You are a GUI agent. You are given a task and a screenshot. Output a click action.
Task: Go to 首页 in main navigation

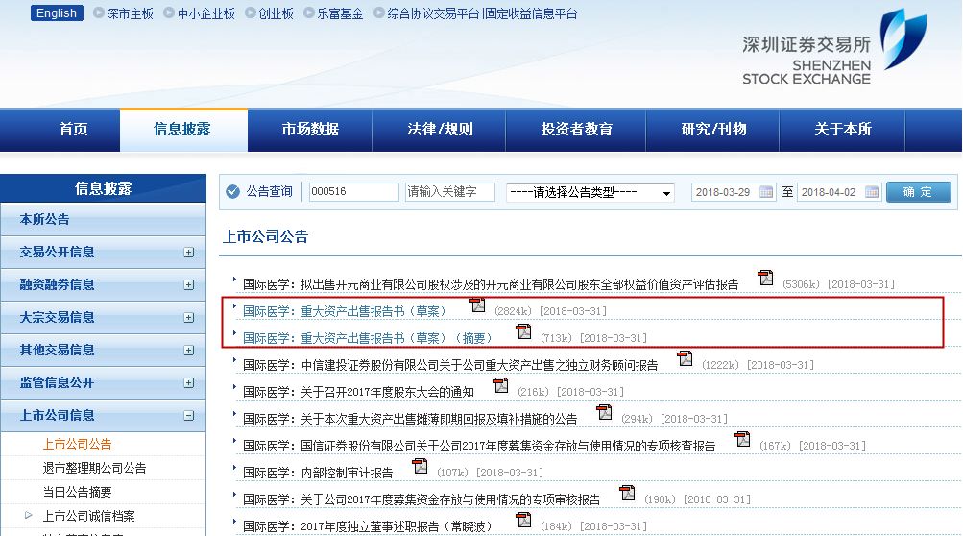point(74,129)
